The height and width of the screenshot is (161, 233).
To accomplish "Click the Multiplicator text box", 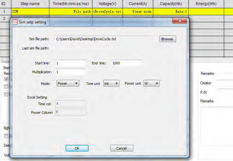I will coord(70,72).
